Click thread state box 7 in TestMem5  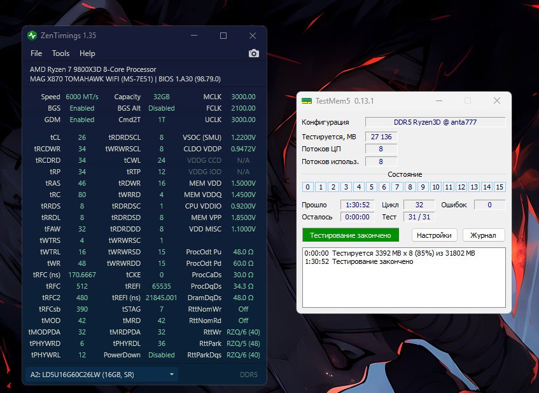397,187
